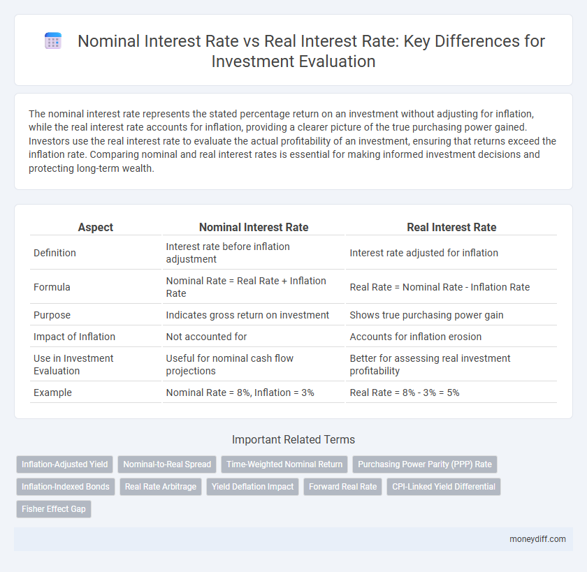Viewport: 587px width, 572px height.
Task: Click 'Indicates gross return on investment' cell
Action: [254, 315]
